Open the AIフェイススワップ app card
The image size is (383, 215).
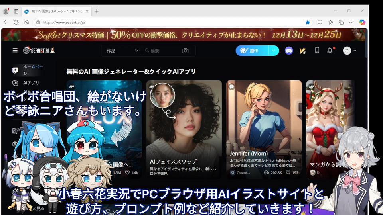[184, 129]
